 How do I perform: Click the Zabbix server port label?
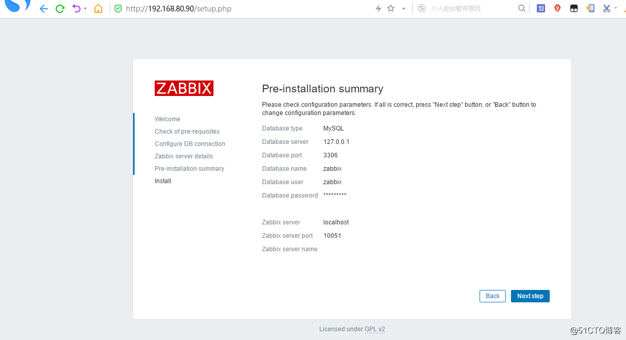pos(287,236)
